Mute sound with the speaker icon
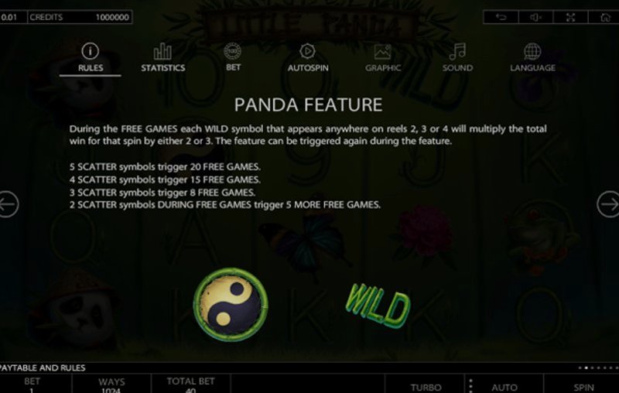619x393 pixels. pyautogui.click(x=535, y=17)
